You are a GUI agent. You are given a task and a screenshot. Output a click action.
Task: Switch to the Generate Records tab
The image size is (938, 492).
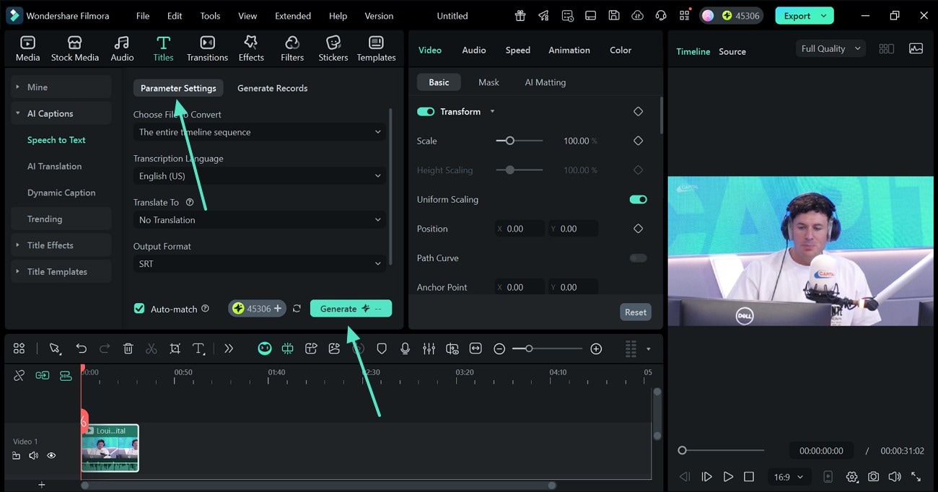tap(272, 87)
